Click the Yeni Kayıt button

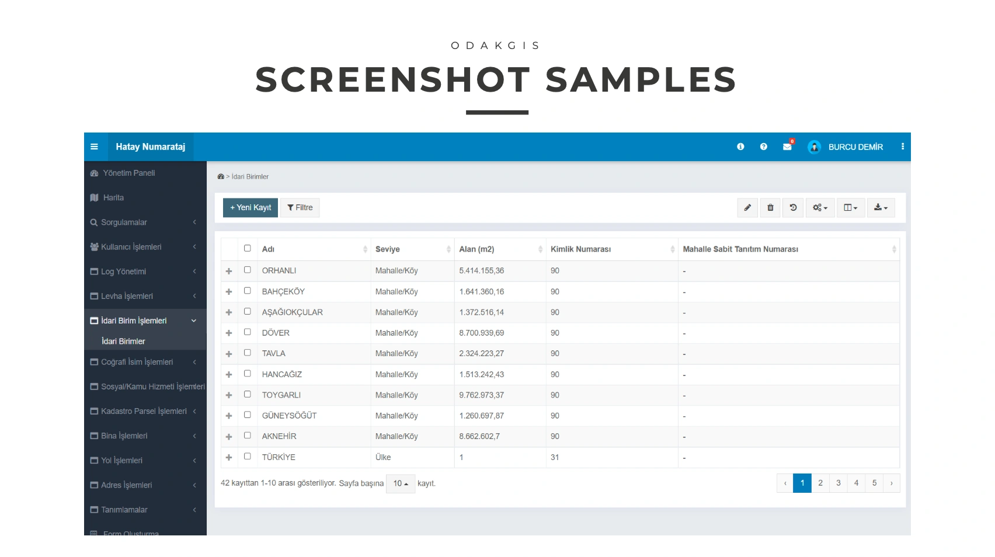click(x=251, y=207)
